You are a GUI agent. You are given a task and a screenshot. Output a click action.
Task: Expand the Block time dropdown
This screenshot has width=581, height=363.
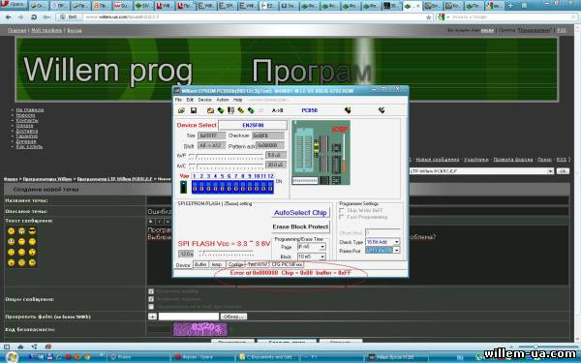click(x=322, y=257)
